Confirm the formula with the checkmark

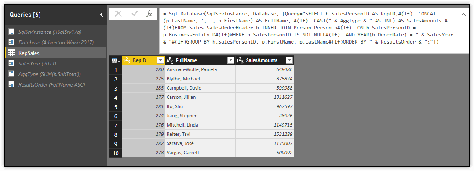coord(135,14)
